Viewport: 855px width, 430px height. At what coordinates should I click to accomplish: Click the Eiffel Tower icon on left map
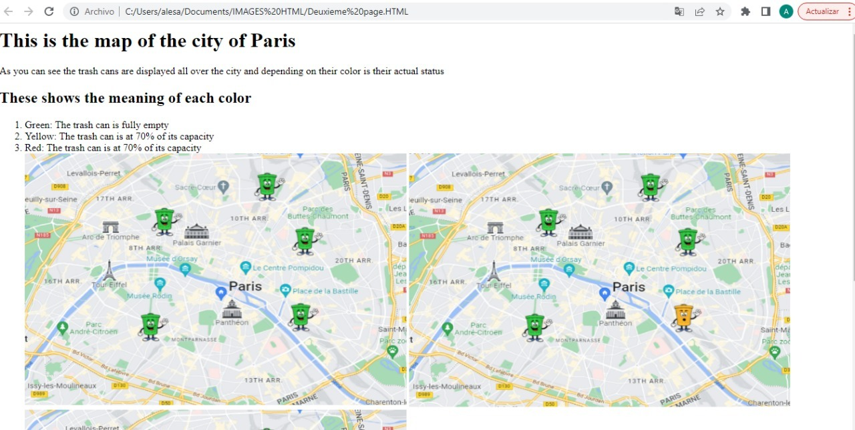pyautogui.click(x=109, y=271)
